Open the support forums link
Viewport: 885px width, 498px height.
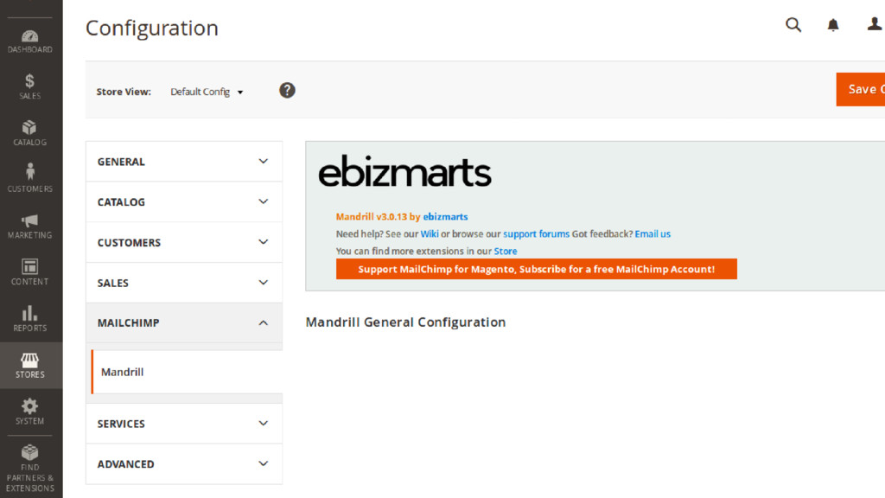[536, 233]
